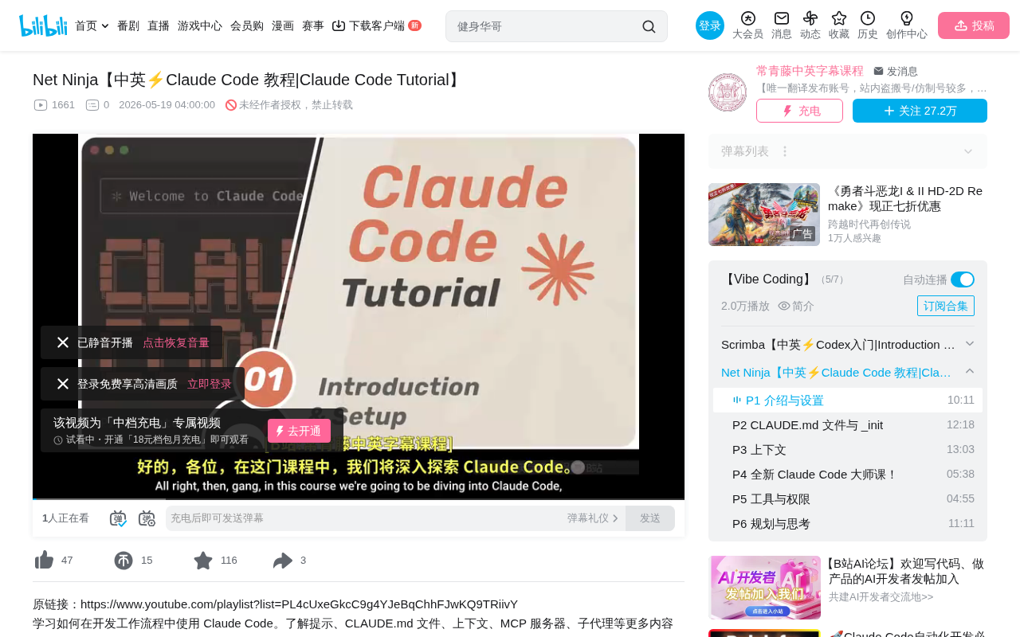Open the 首页 dropdown menu
The image size is (1020, 637).
pos(92,25)
